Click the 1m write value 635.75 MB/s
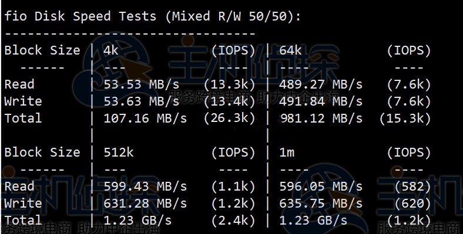Viewport: 463px width, 234px height. pyautogui.click(x=321, y=204)
